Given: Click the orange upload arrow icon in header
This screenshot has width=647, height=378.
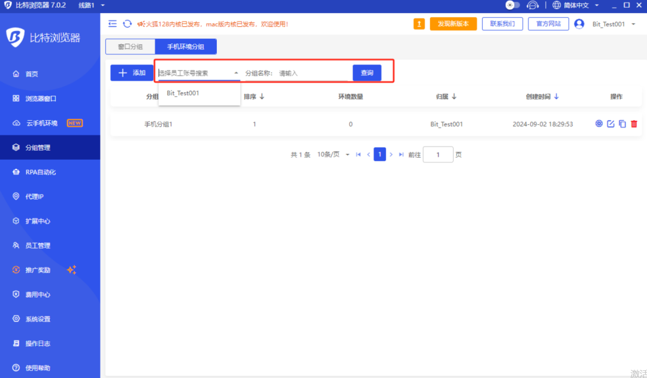Looking at the screenshot, I should coord(419,24).
